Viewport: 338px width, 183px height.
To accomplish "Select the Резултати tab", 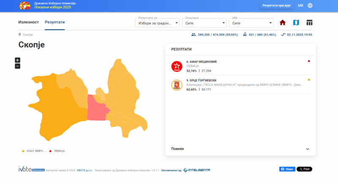I will 55,22.
